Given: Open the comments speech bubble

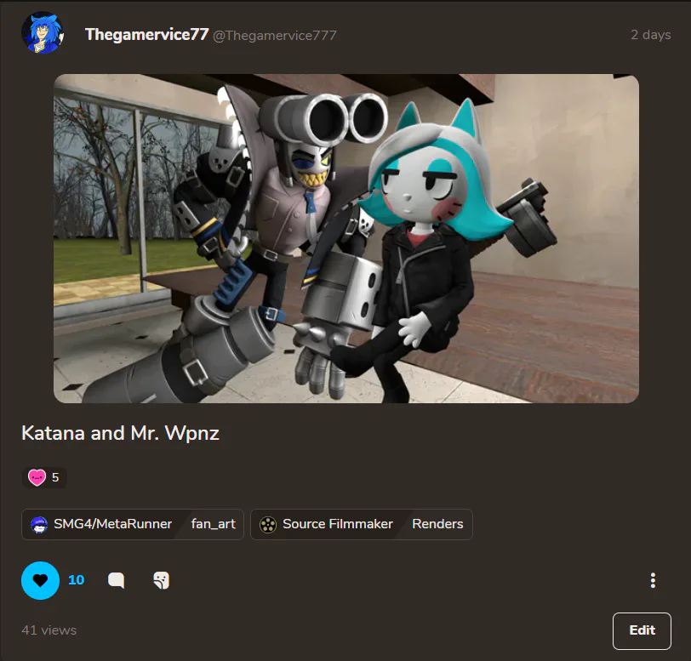Looking at the screenshot, I should point(116,580).
